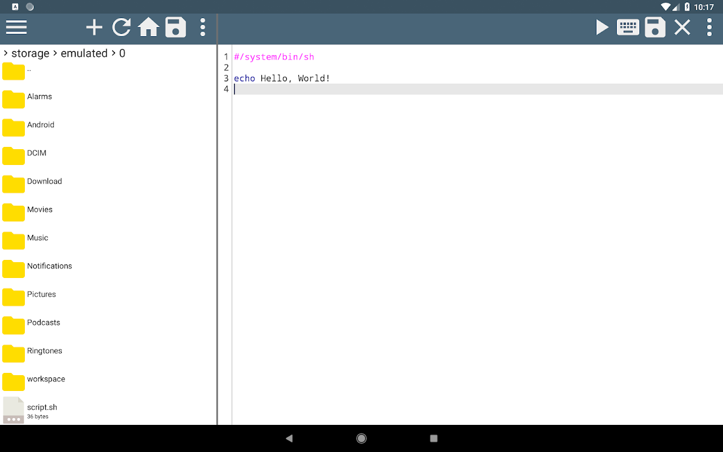The height and width of the screenshot is (452, 723).
Task: Tap Android back navigation button
Action: pos(289,438)
